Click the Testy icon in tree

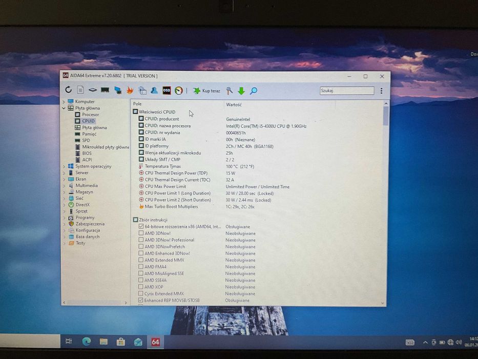(x=71, y=243)
